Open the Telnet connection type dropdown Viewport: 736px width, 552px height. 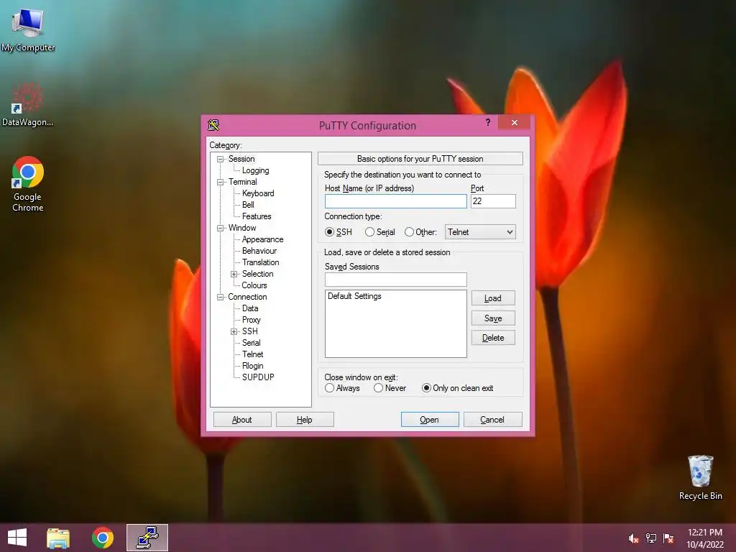[480, 232]
